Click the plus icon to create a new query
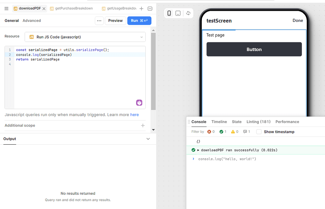This screenshot has height=209, width=325. (141, 9)
